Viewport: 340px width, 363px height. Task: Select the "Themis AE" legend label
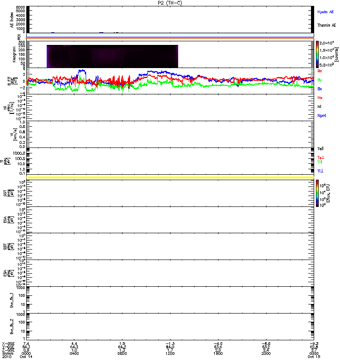(x=326, y=25)
